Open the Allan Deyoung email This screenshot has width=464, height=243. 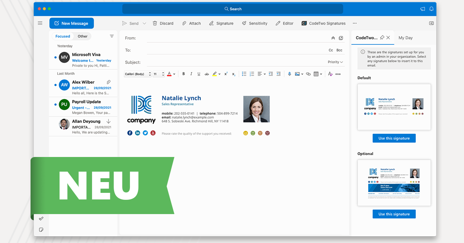(x=83, y=127)
